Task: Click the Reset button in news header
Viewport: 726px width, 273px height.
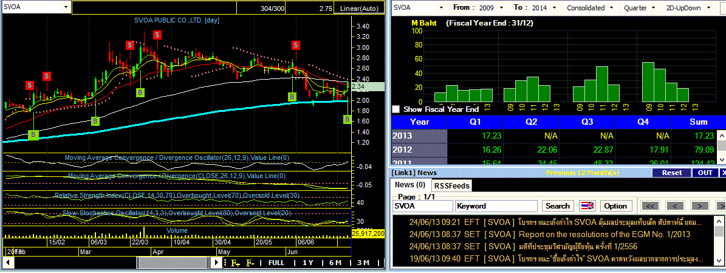Action: tap(672, 173)
